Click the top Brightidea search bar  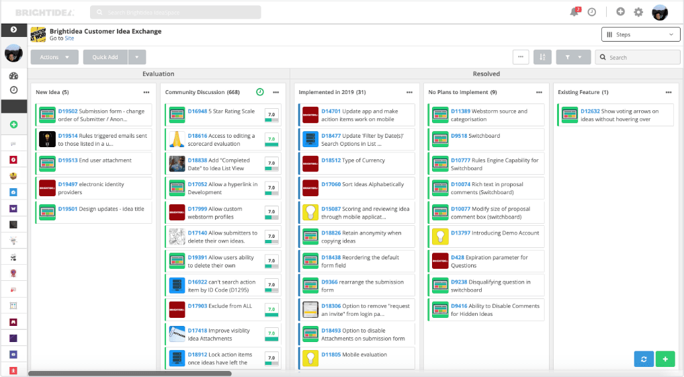tap(175, 12)
